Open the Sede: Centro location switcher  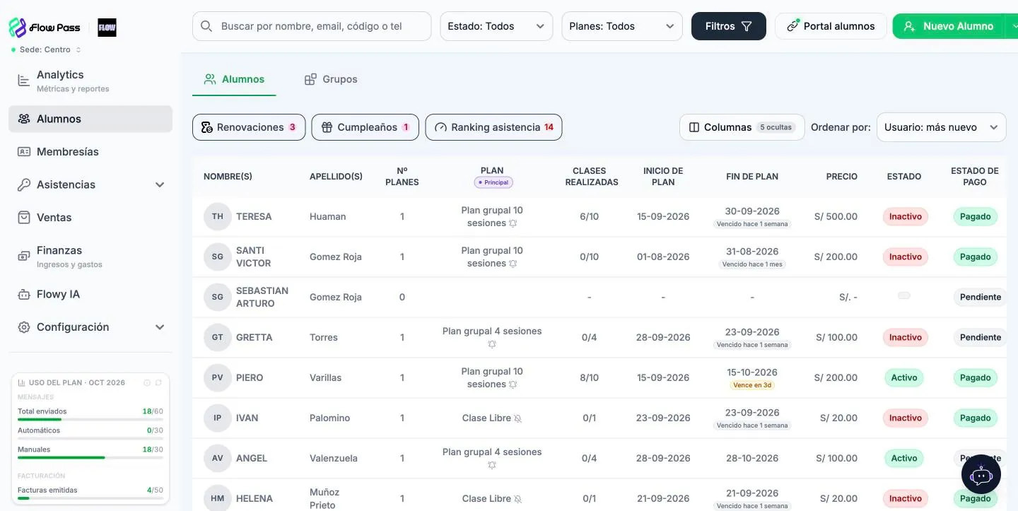[x=46, y=49]
